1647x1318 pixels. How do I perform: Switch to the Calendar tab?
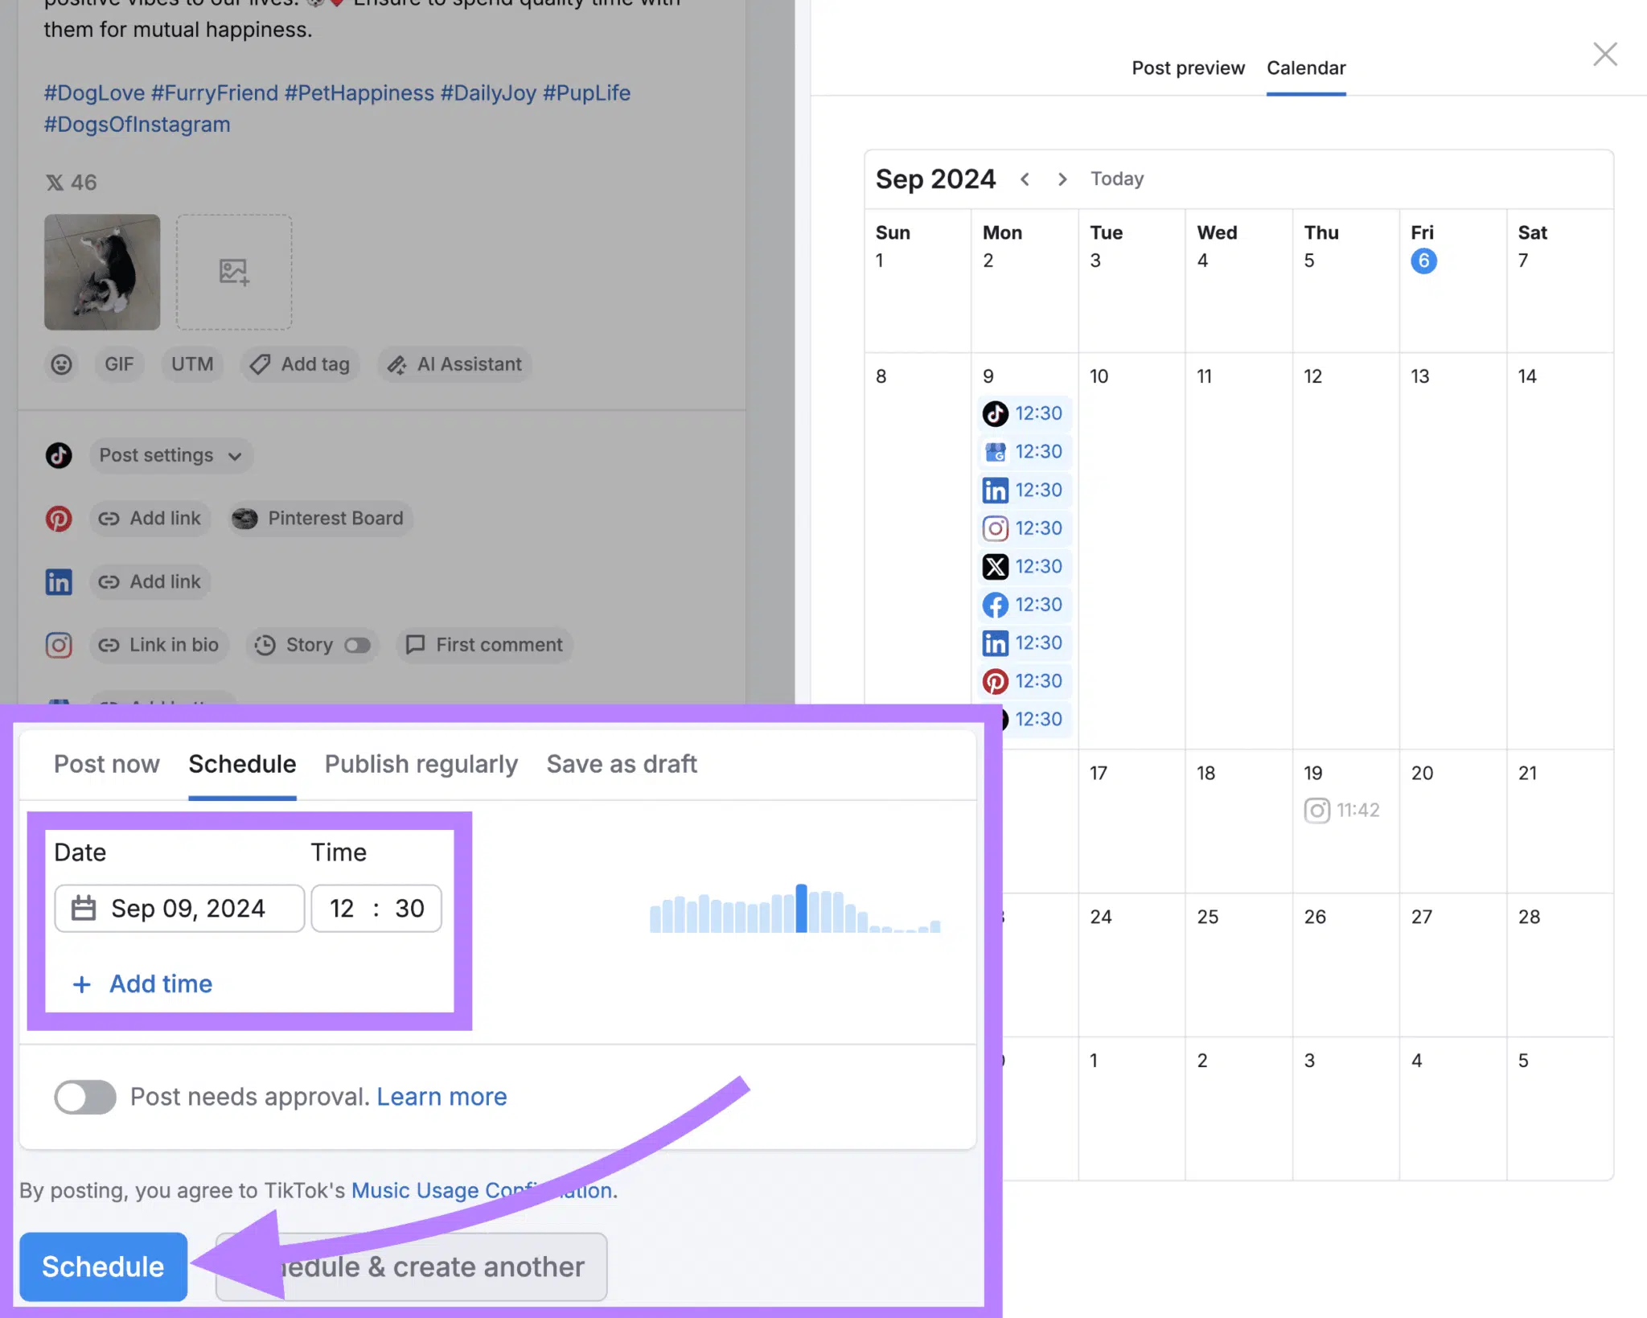pyautogui.click(x=1306, y=68)
